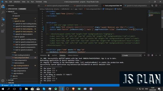Click the master branch indicator in status bar
The width and height of the screenshot is (163, 91).
click(x=5, y=85)
